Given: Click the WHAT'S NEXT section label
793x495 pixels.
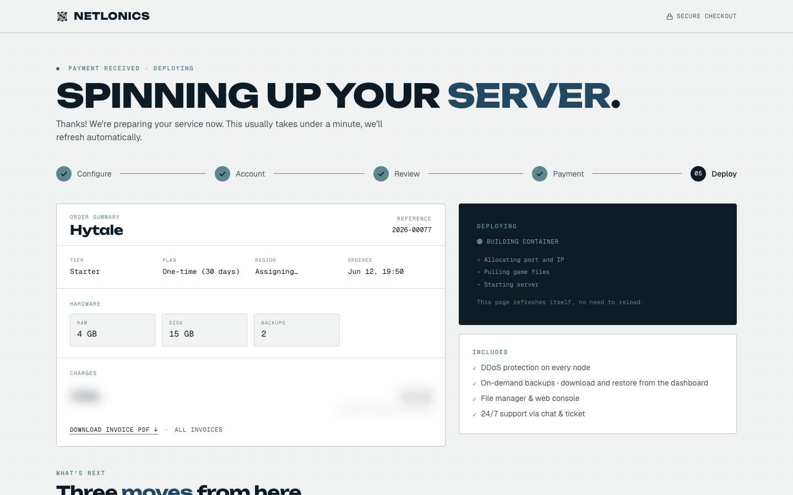Looking at the screenshot, I should [80, 474].
